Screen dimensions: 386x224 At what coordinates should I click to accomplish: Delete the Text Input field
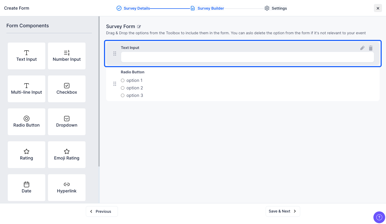[371, 48]
